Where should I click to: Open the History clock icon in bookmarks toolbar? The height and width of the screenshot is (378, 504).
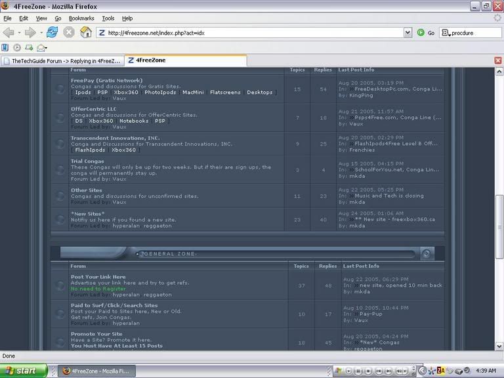point(17,48)
